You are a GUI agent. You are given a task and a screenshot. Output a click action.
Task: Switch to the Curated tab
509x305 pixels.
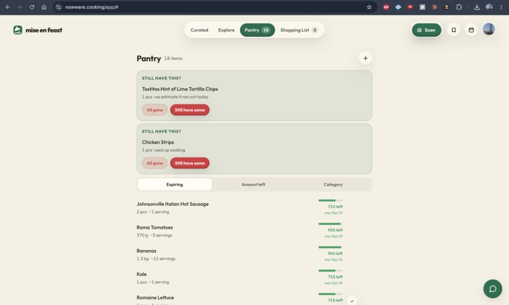199,30
